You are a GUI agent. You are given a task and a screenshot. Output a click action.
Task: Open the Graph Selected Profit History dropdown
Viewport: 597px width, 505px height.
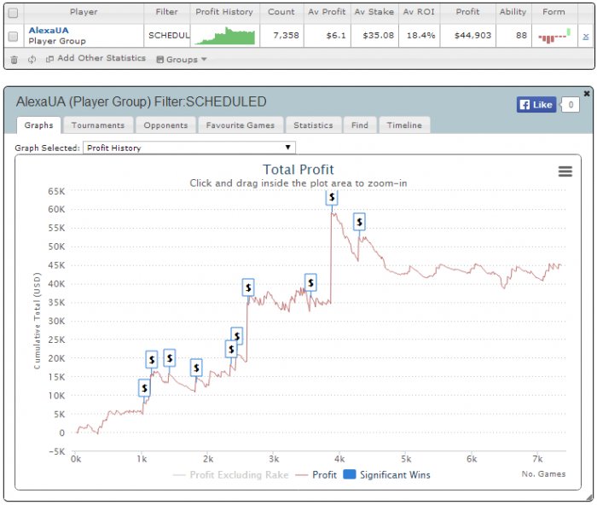(x=188, y=148)
